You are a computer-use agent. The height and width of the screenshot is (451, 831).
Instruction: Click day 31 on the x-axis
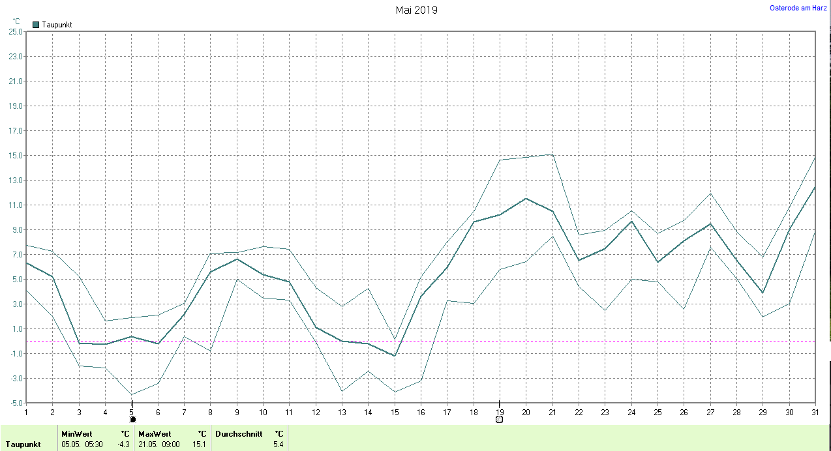[x=815, y=411]
